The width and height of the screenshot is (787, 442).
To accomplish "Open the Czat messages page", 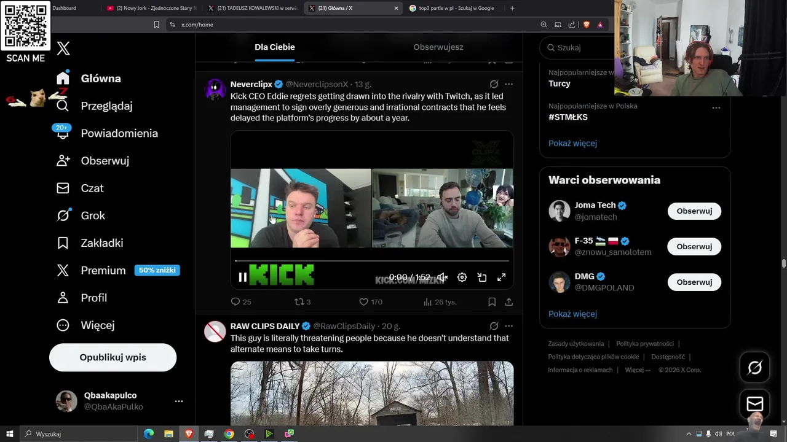I will click(x=80, y=188).
